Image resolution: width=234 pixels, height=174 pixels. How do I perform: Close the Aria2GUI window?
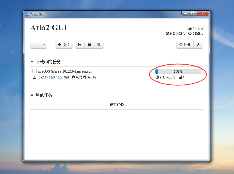coord(202,13)
